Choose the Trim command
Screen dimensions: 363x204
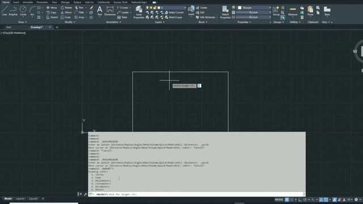click(x=79, y=7)
